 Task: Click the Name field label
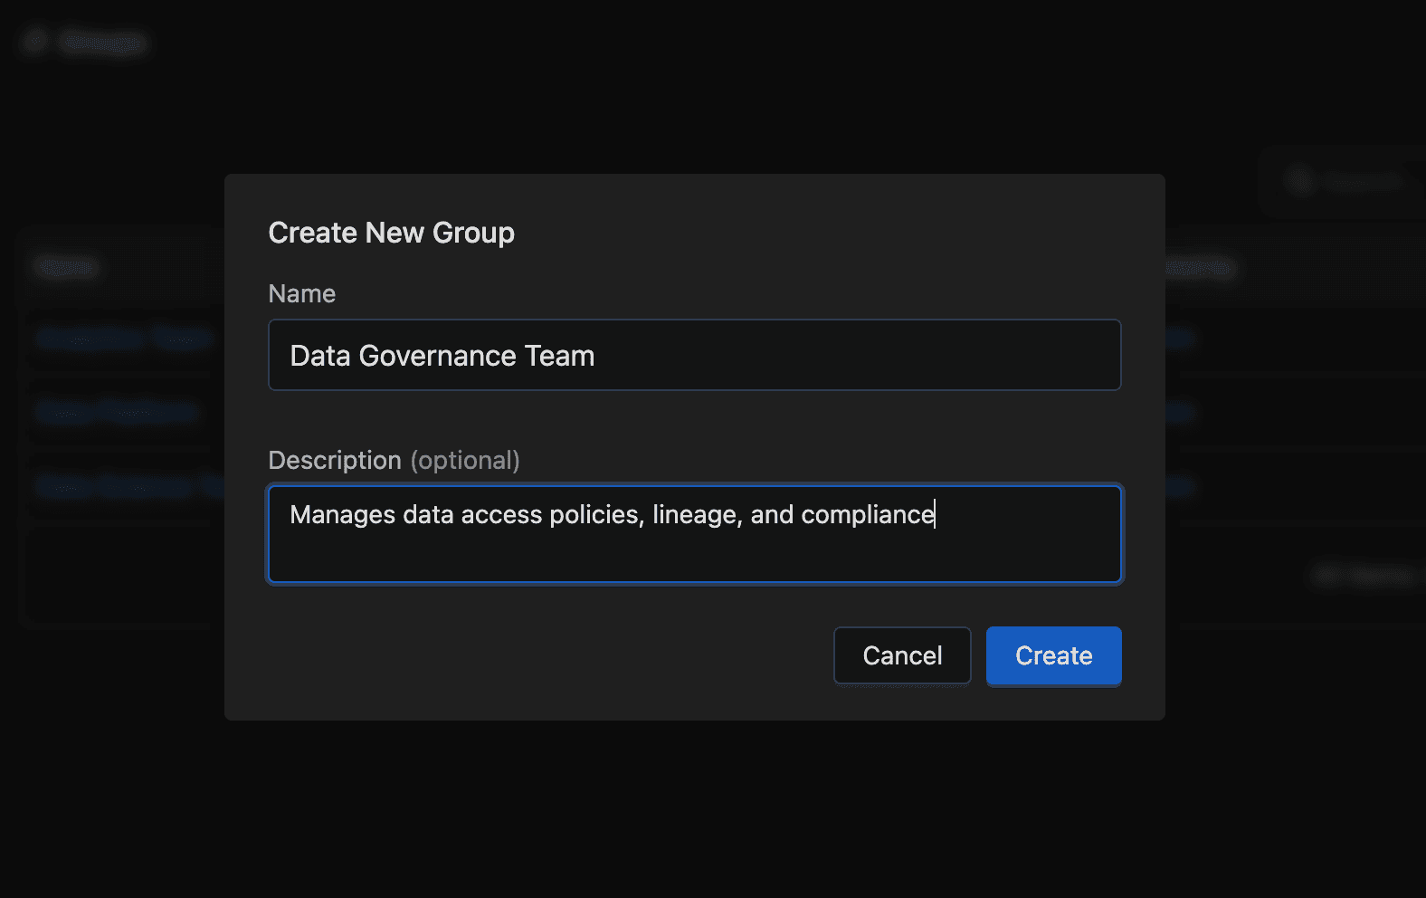[301, 294]
